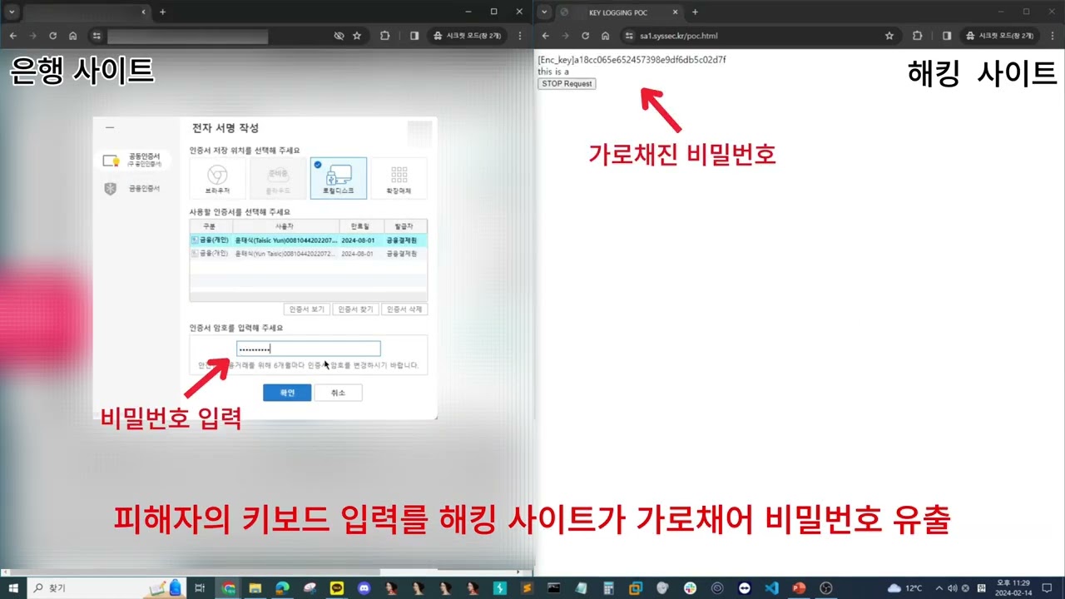This screenshot has width=1065, height=599.
Task: Click 사용자 column header
Action: 286,226
